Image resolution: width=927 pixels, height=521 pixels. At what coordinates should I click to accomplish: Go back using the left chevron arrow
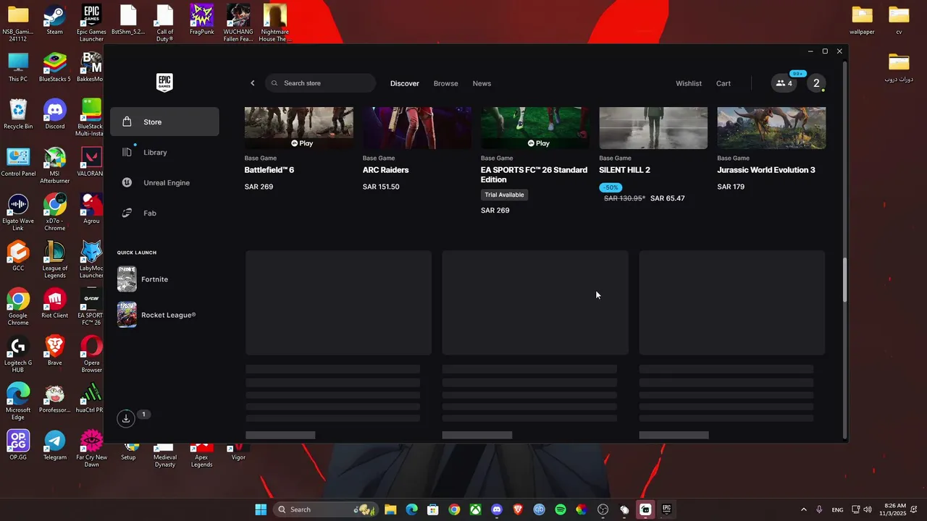[x=253, y=83]
